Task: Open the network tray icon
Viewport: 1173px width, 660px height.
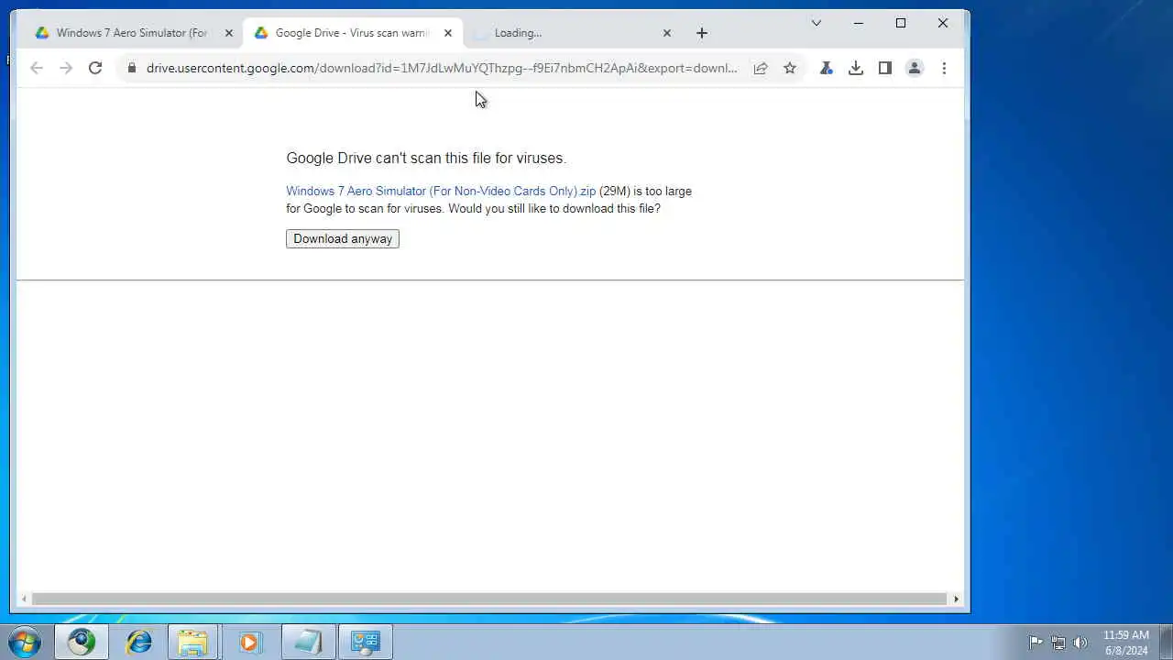Action: pos(1058,643)
